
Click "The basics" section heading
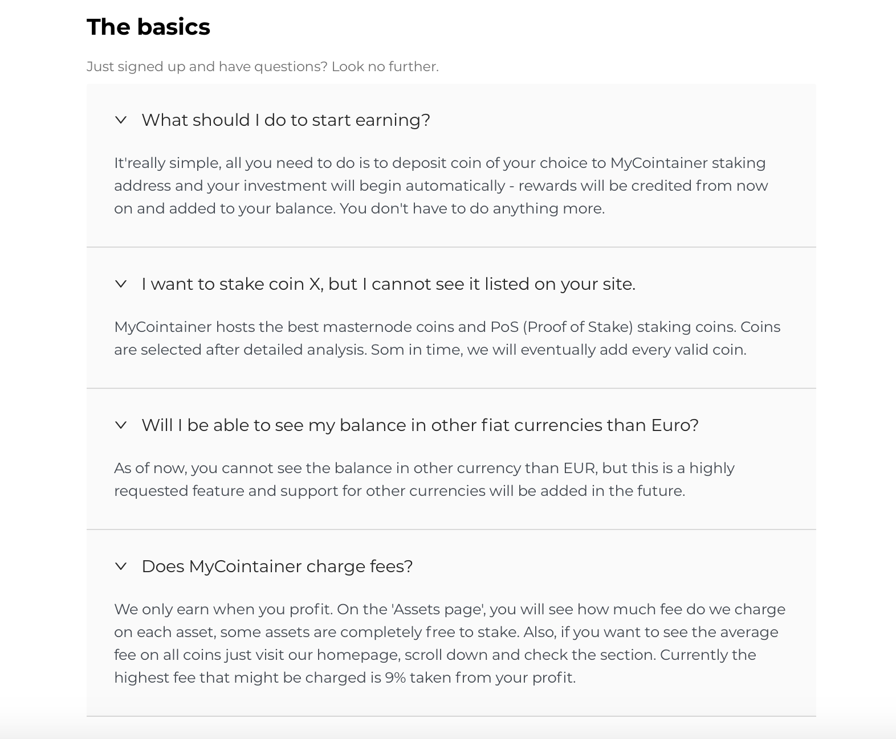coord(148,27)
